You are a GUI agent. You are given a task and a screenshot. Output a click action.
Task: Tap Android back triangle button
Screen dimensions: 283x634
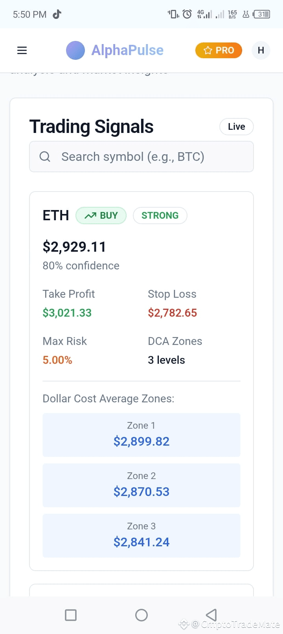coord(211,615)
